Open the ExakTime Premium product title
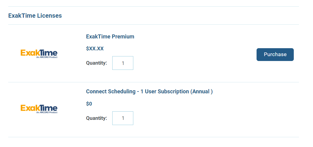Viewport: 313px width, 147px height. click(110, 37)
